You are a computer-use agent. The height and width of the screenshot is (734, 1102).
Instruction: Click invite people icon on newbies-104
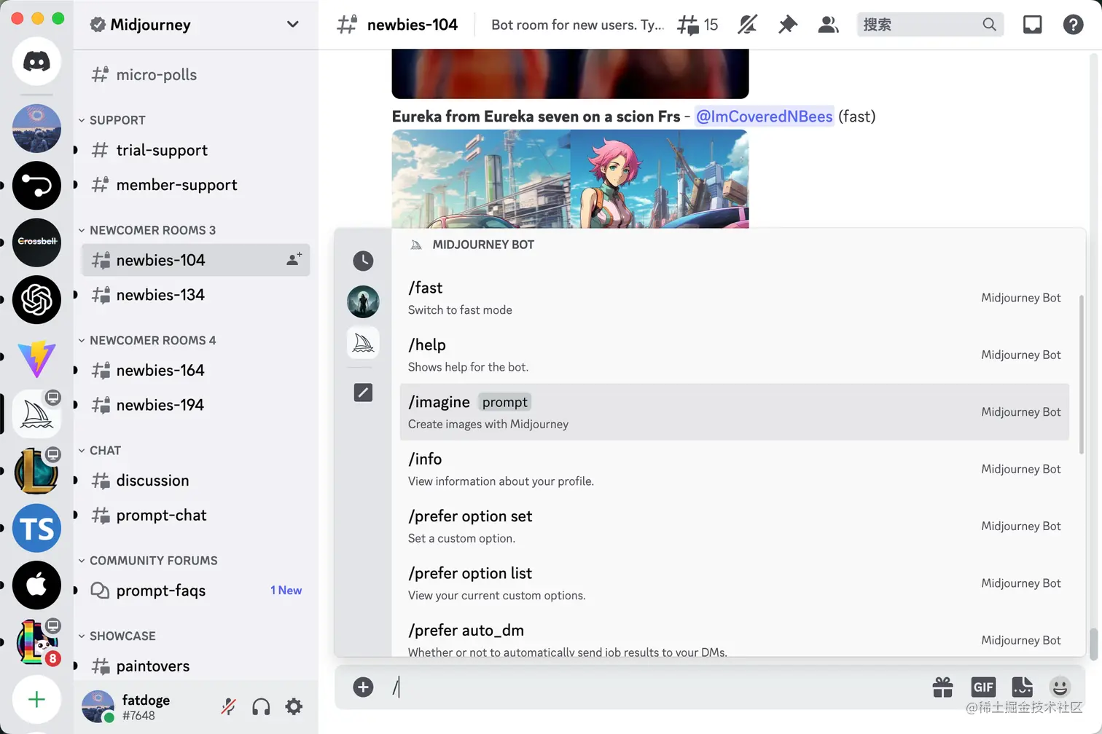(x=294, y=259)
